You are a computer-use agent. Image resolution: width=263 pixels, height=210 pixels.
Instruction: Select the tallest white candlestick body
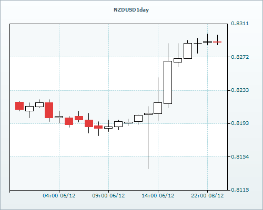click(x=168, y=82)
